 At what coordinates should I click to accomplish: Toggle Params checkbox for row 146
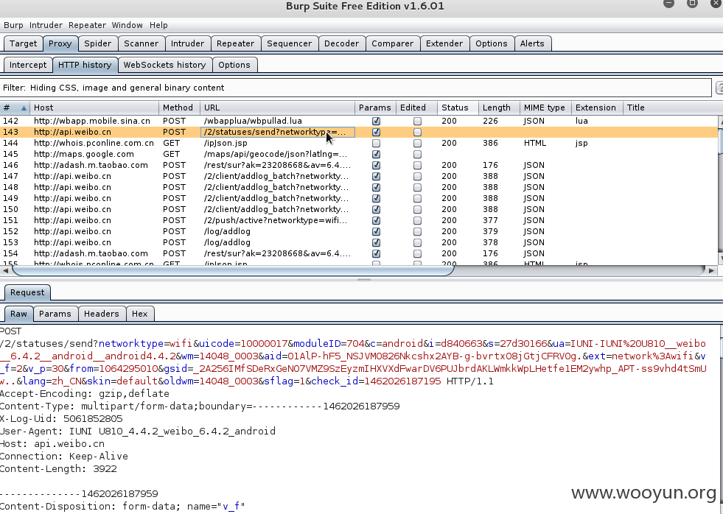(x=377, y=166)
